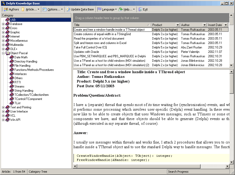Click the book icon beside Graphic

coord(8,32)
